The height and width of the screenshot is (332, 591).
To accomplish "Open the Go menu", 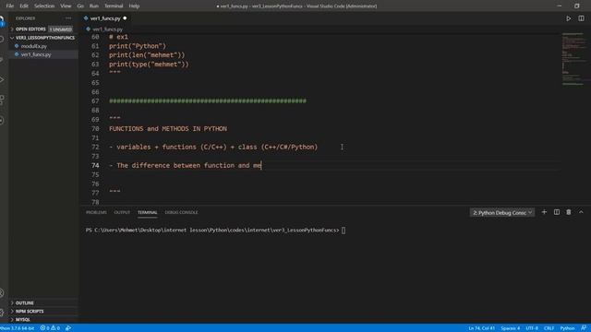I will (80, 6).
